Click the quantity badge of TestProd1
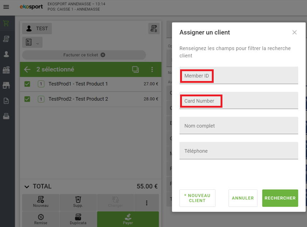Screen dimensions: 307x227 tap(41, 84)
